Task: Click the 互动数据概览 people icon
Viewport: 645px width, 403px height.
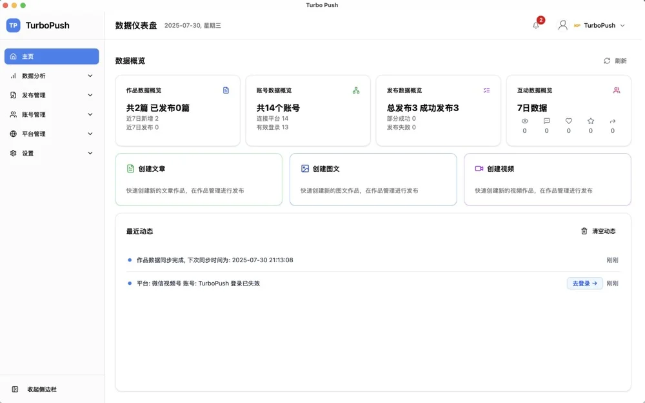Action: [618, 90]
